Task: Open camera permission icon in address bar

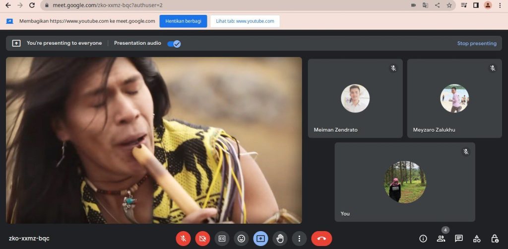Action: [x=413, y=5]
